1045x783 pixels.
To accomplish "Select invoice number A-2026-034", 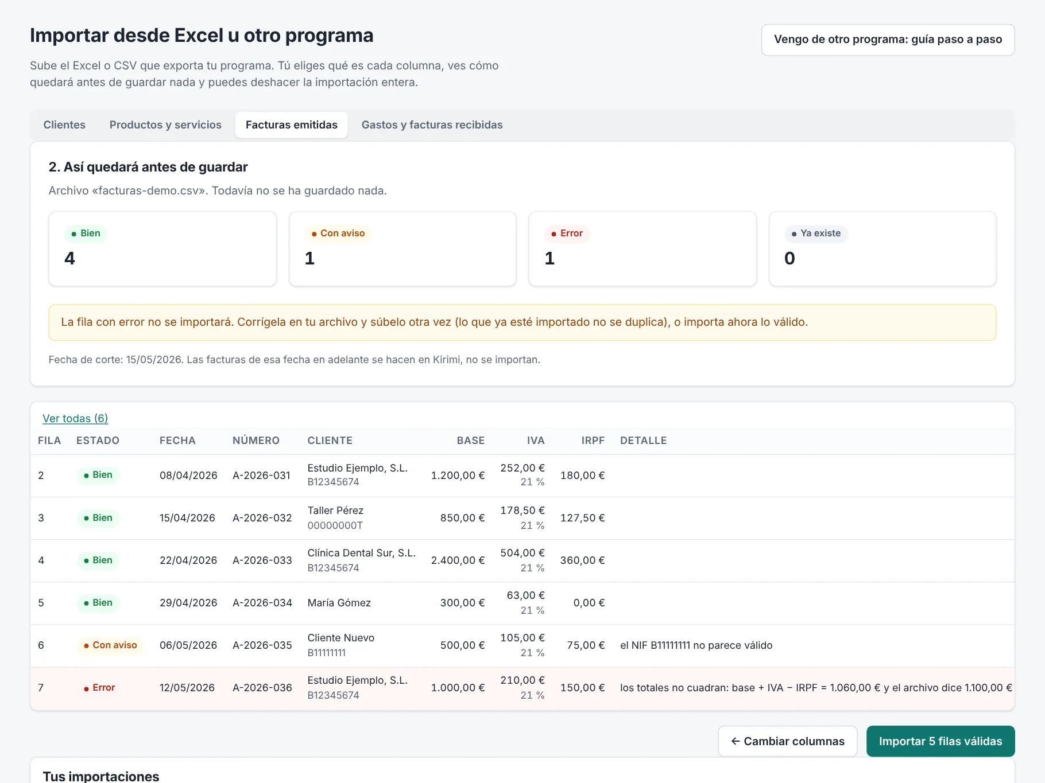I will (x=262, y=603).
